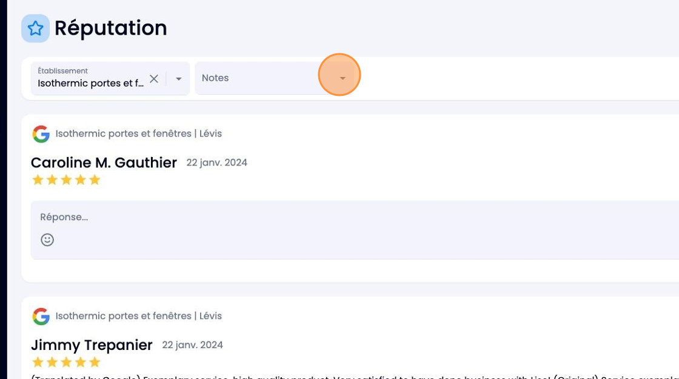This screenshot has width=679, height=379.
Task: Click the Isothermic portes et f... establishment value
Action: (90, 83)
